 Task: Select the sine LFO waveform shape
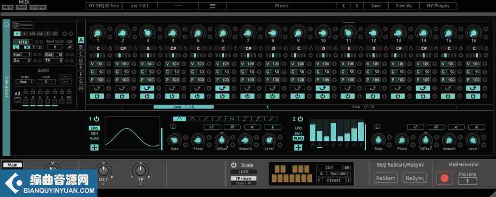[180, 119]
